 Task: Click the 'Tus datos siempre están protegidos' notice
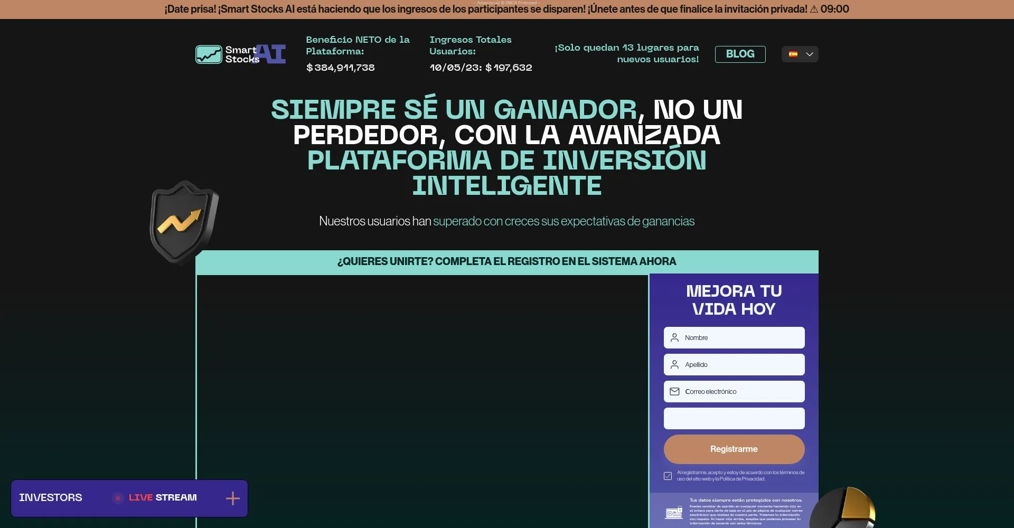[746, 500]
